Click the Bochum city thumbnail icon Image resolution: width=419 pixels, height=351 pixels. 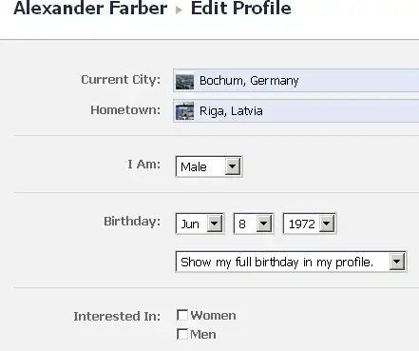[x=184, y=82]
